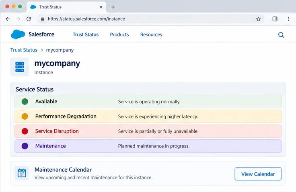The width and height of the screenshot is (296, 192).
Task: Select the Trust Status browser tab
Action: 66,7
